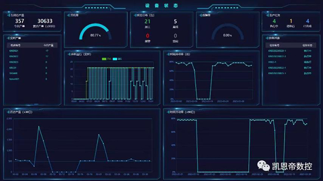The height and width of the screenshot is (181, 323).
Task: Click the 2,000 peak point in 历史产量 chart
Action: coord(39,127)
